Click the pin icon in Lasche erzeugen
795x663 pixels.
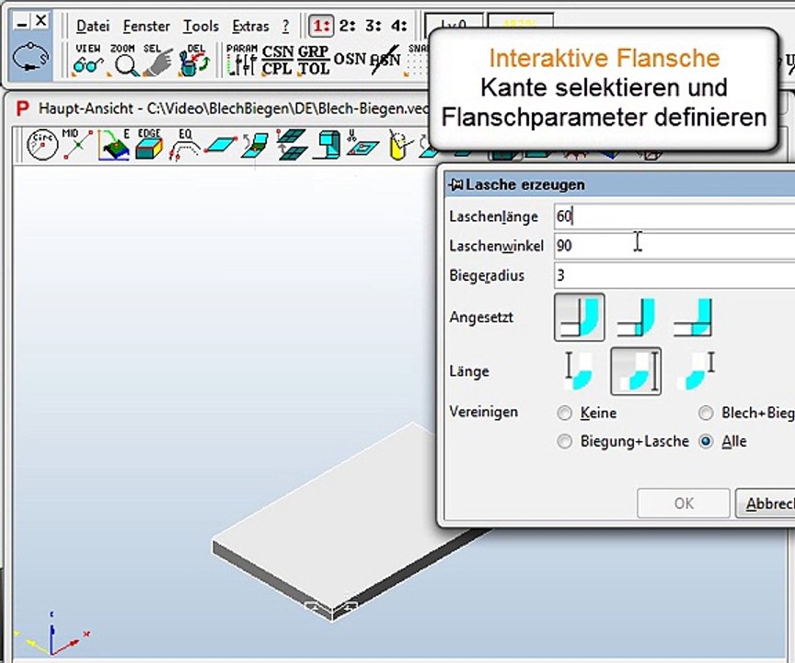pos(455,185)
